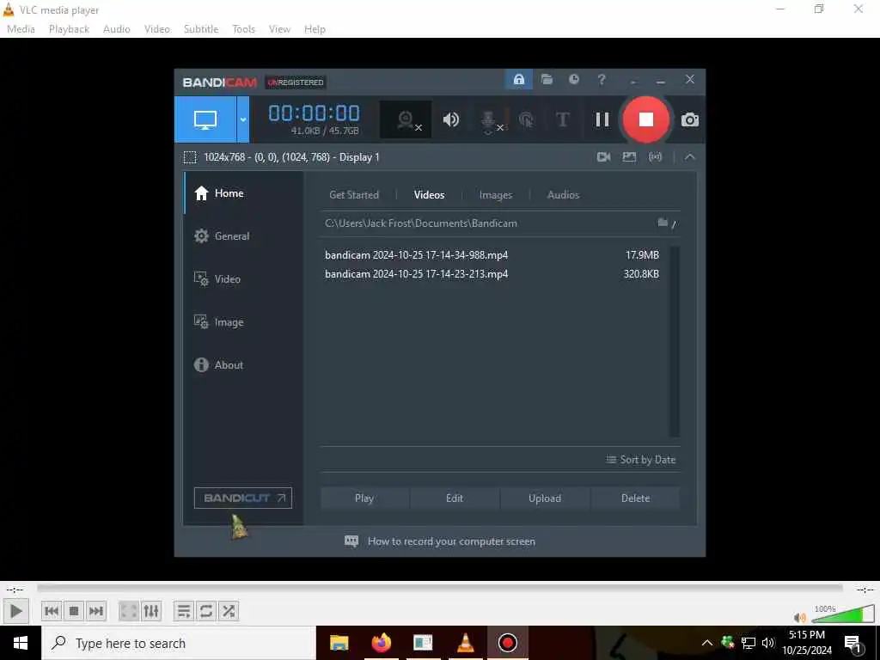Click output path C:\Users\Jack Frost\Documents\Bandicam
This screenshot has width=880, height=660.
[421, 223]
